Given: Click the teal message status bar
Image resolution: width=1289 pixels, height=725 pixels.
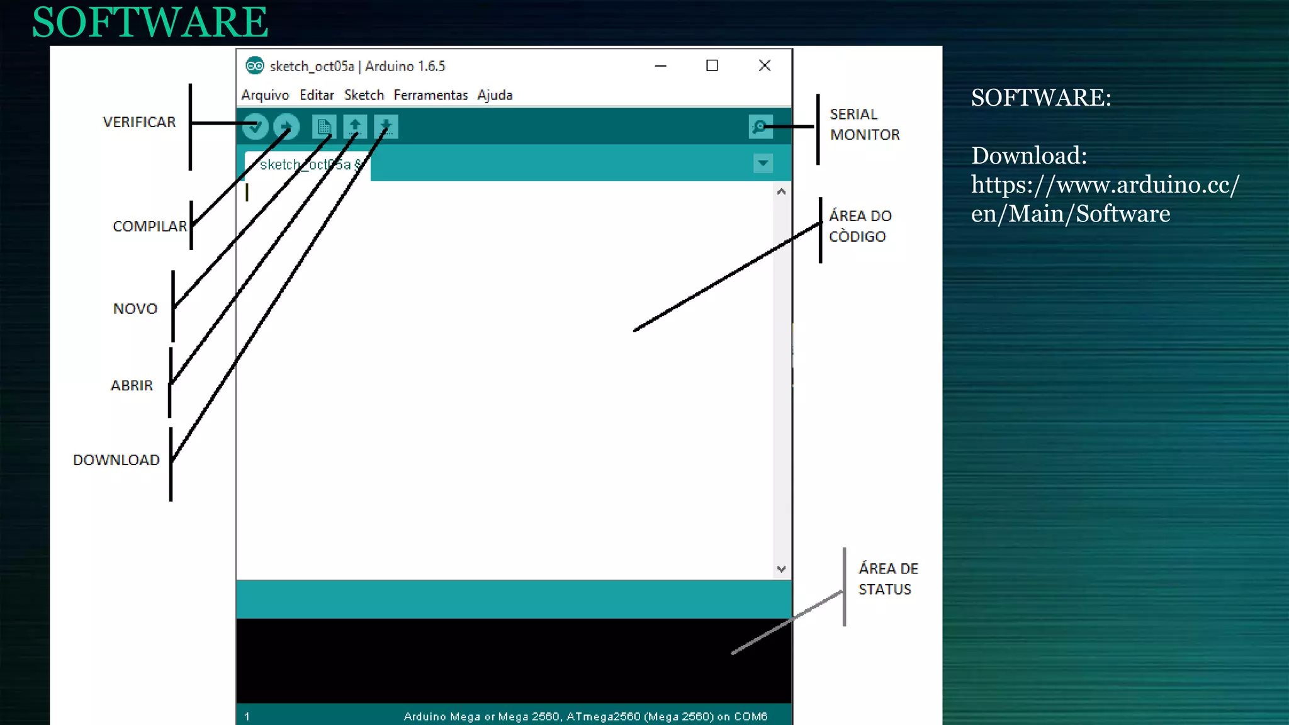Looking at the screenshot, I should (x=514, y=599).
